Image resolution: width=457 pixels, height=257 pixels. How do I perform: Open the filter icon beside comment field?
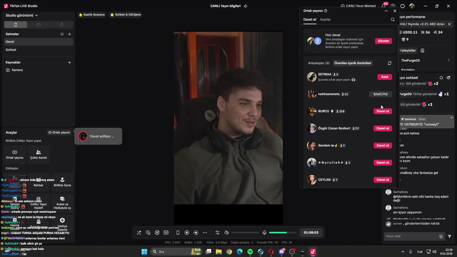pyautogui.click(x=450, y=236)
